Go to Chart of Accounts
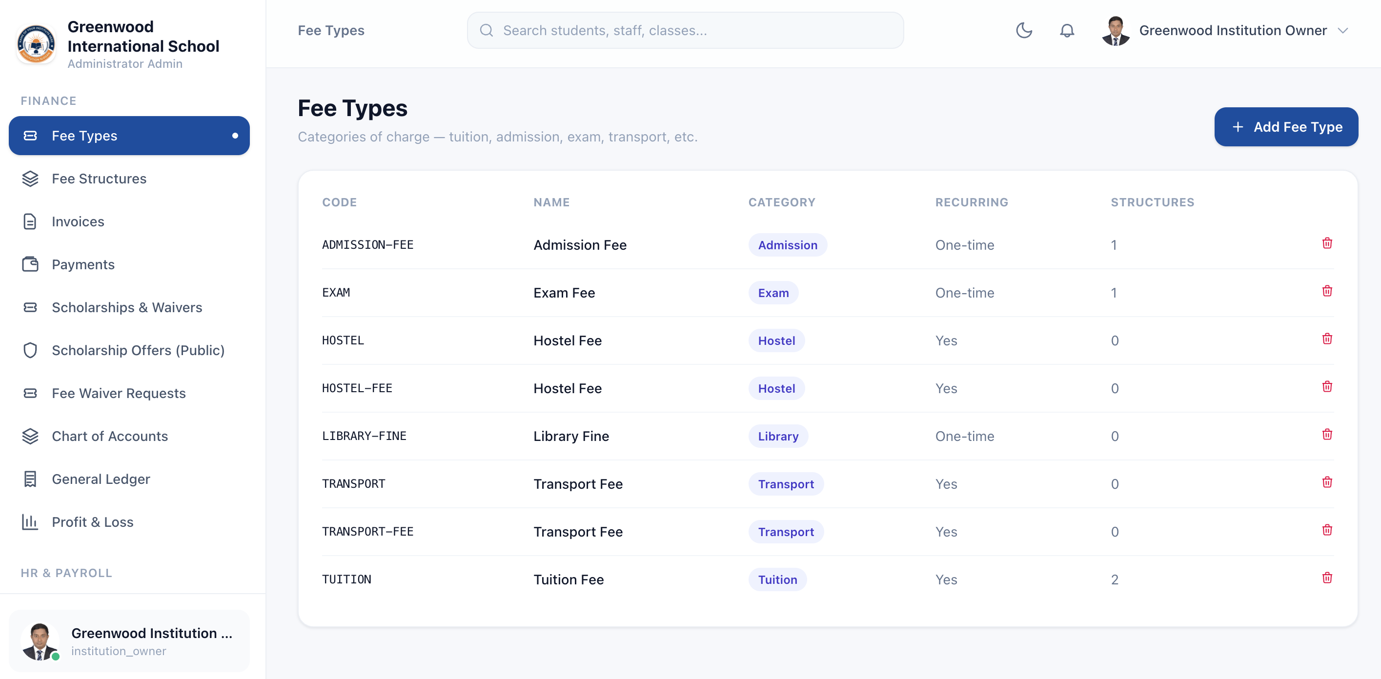Screen dimensions: 1381x679 tap(129, 436)
